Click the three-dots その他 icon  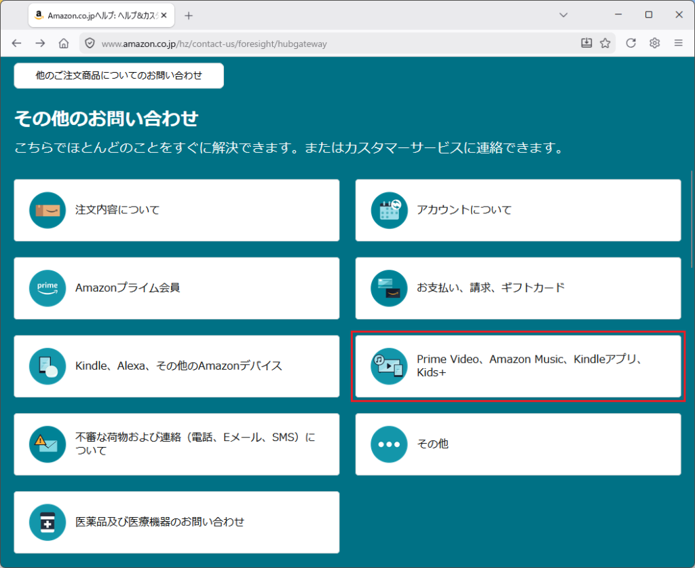(x=389, y=444)
